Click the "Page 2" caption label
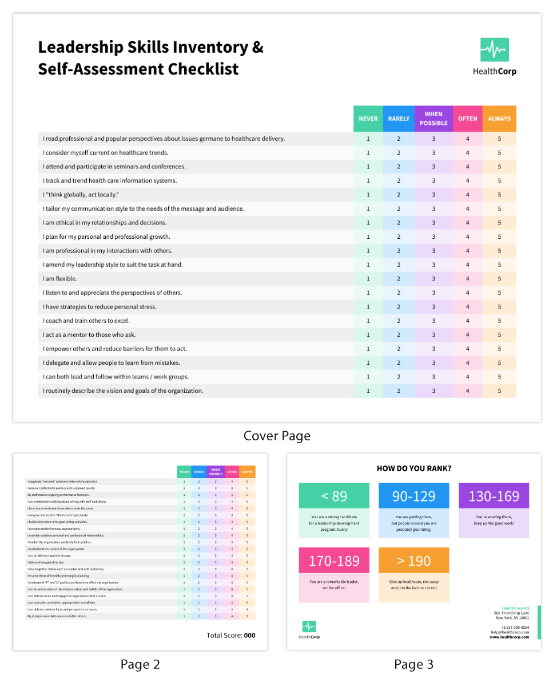Screen dimensions: 549x682 click(x=140, y=664)
